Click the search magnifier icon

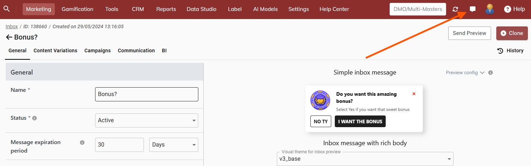click(7, 9)
